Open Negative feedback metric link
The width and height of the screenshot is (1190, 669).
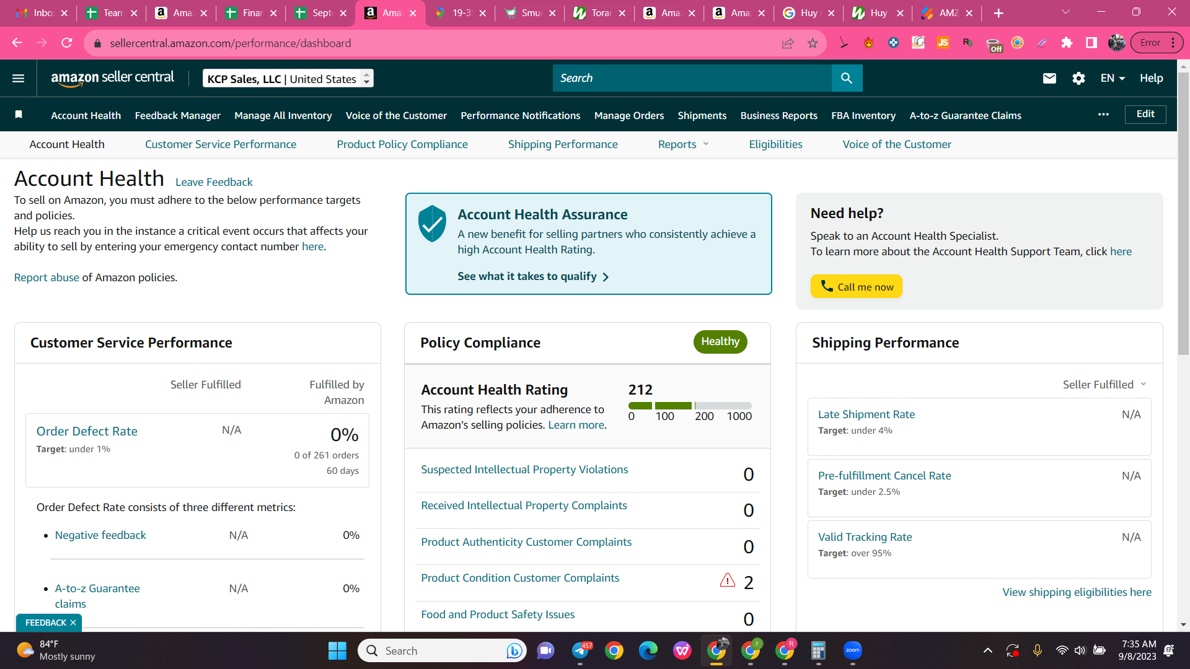click(x=100, y=535)
